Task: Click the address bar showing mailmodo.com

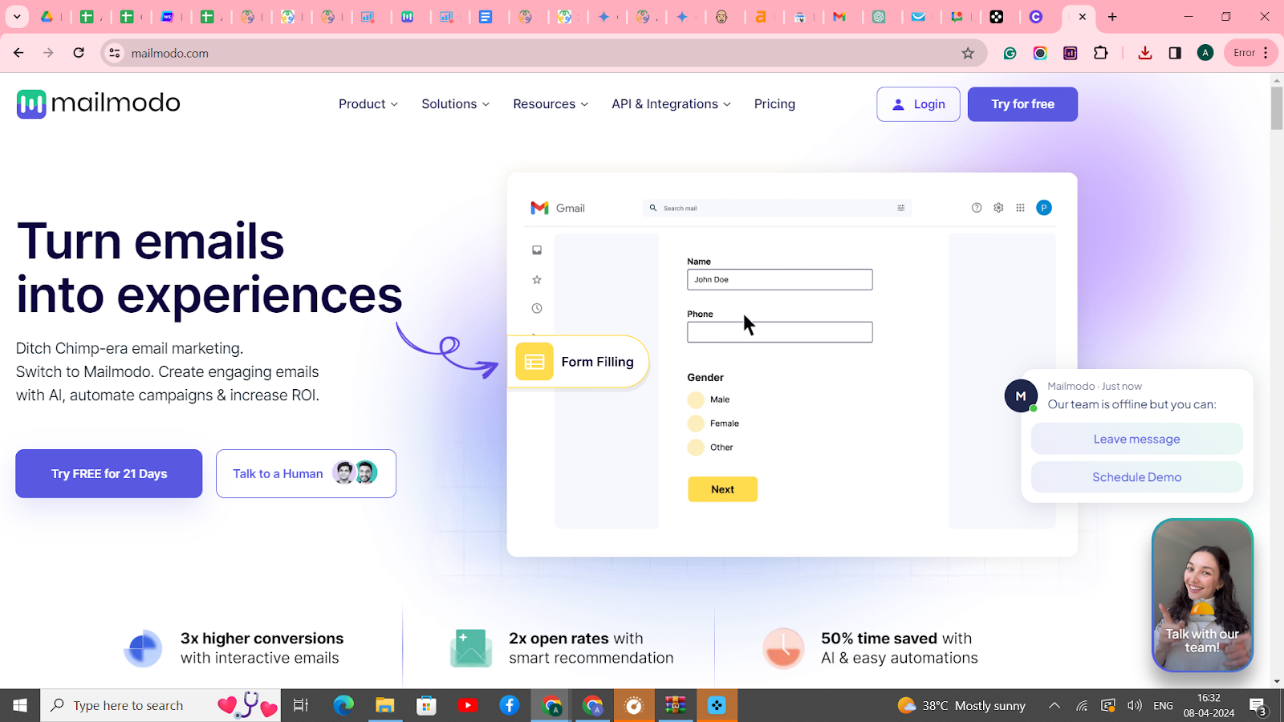Action: pos(538,53)
